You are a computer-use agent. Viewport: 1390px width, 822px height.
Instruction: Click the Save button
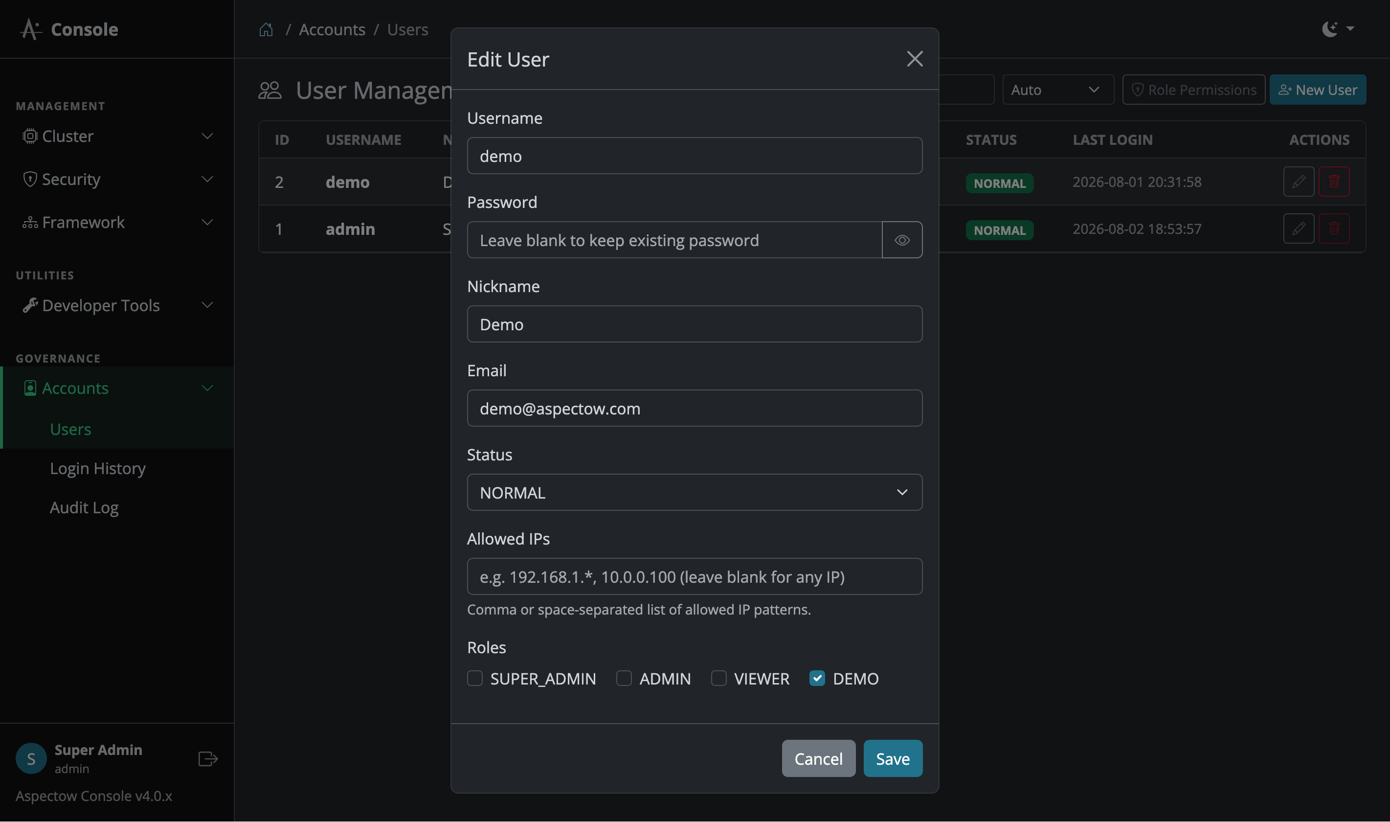893,758
